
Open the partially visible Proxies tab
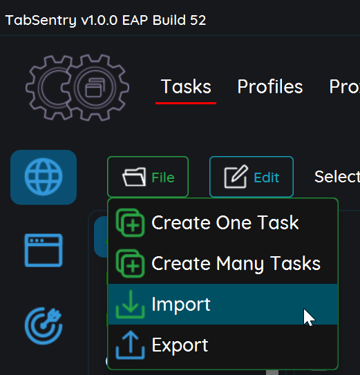pos(345,86)
